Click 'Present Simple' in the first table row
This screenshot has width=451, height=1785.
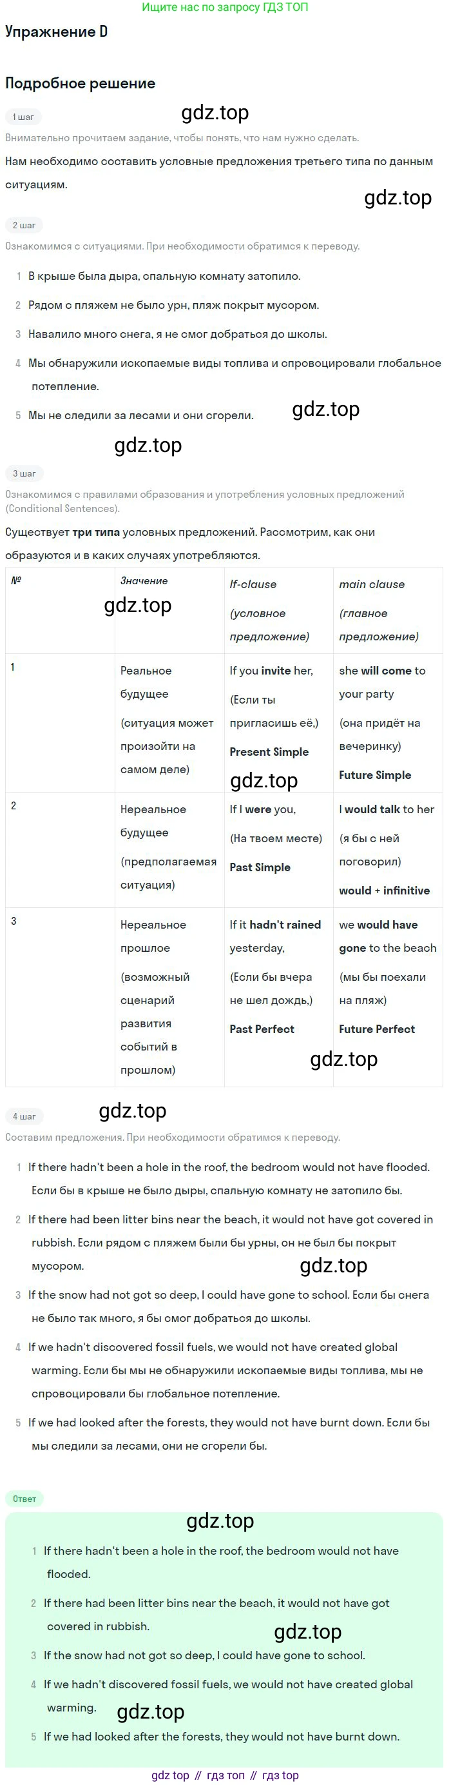269,752
